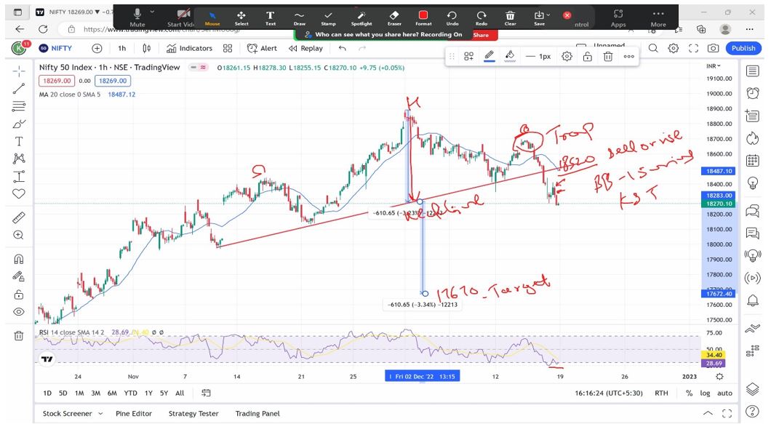Open the Fibonacci retracement tools
The image size is (771, 424).
(x=19, y=106)
